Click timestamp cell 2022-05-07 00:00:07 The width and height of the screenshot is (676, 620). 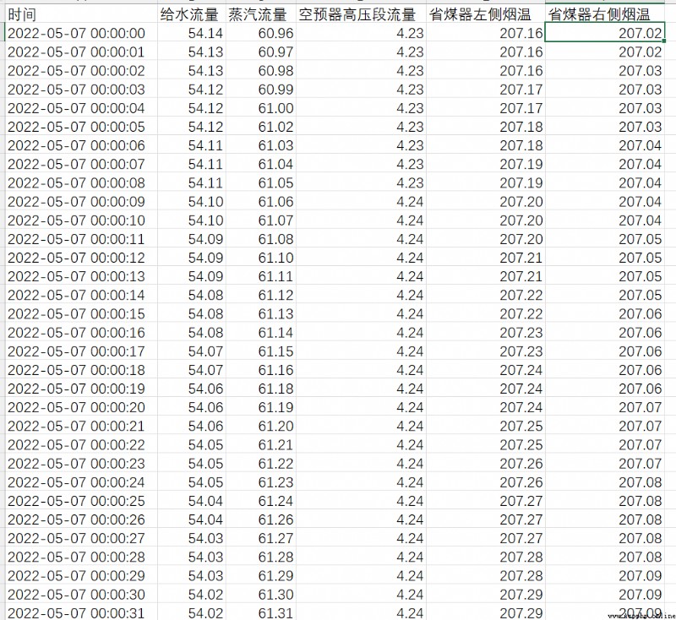(x=81, y=164)
